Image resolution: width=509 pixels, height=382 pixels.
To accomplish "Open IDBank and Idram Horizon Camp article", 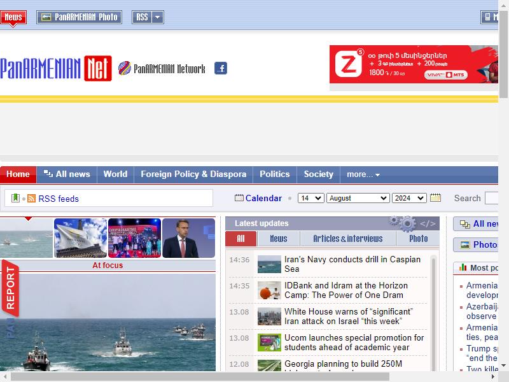I will click(346, 290).
